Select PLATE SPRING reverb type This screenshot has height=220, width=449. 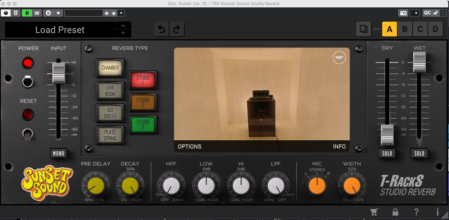tap(110, 135)
